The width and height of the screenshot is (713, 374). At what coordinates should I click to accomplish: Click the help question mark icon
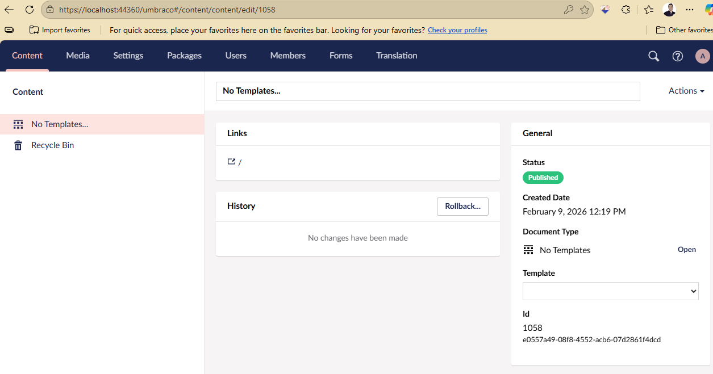[678, 56]
